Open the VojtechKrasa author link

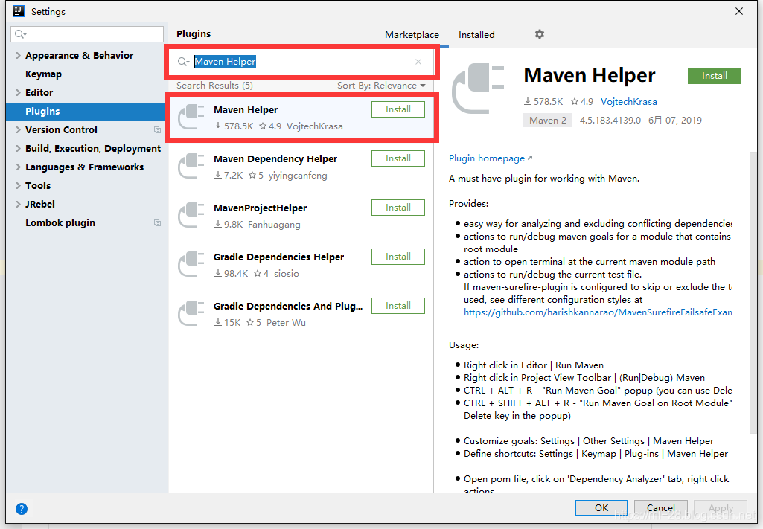629,102
